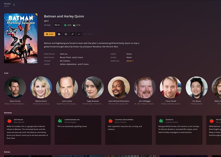
Task: Click the spilled popcorn audience rating icon
Action: point(74,25)
